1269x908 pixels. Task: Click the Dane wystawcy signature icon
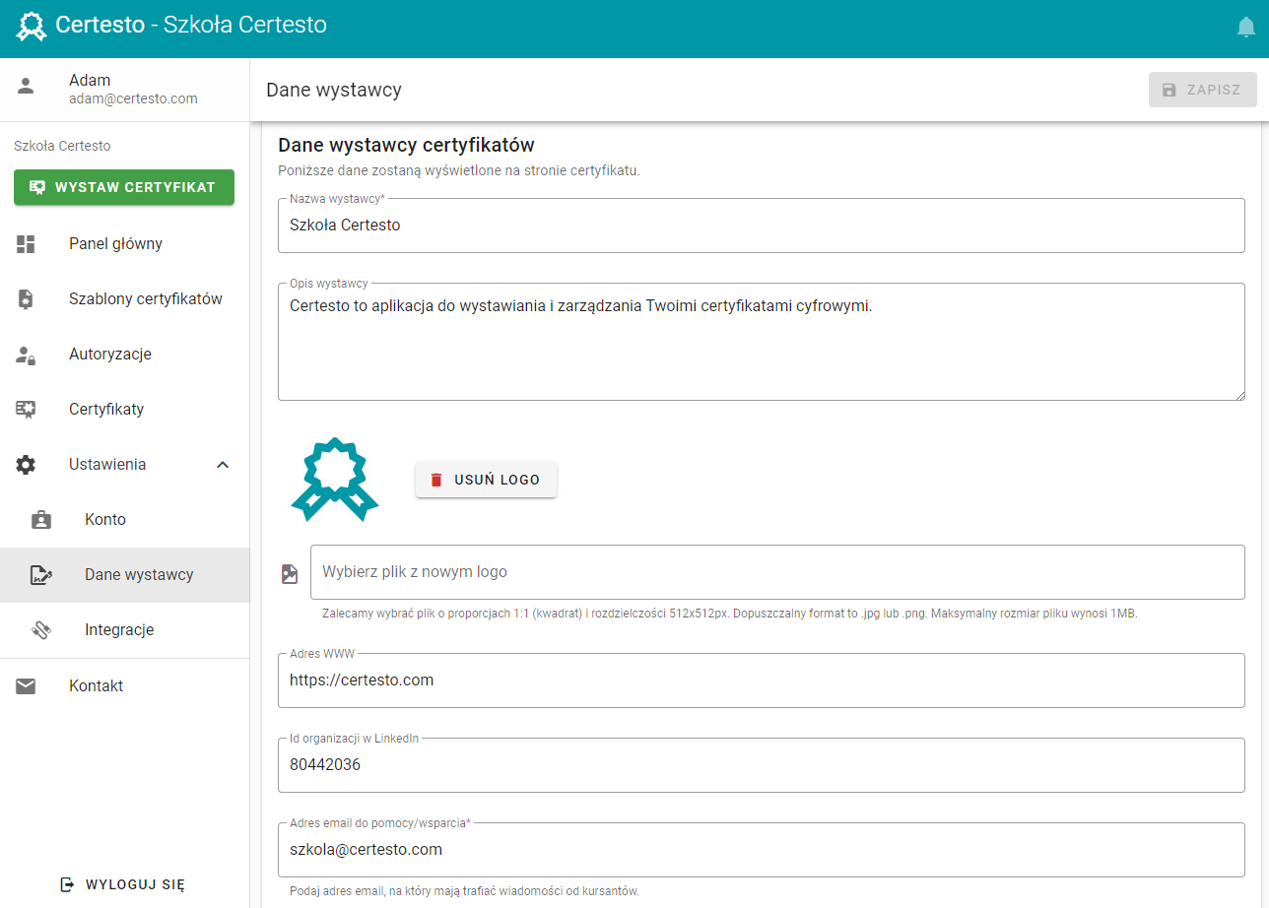point(41,575)
